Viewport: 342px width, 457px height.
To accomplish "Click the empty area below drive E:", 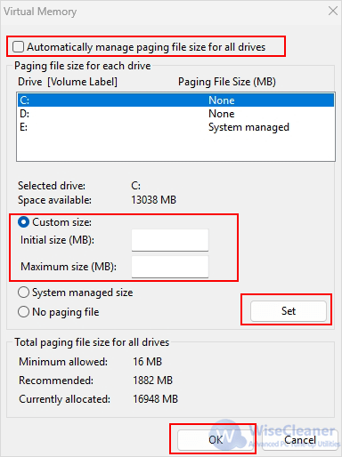I will point(175,148).
